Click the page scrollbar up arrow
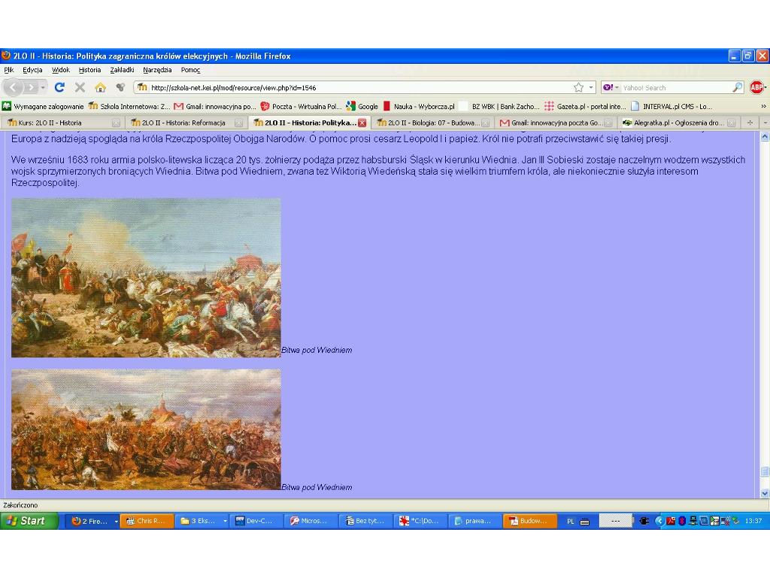Screen dimensions: 770x578 click(765, 137)
